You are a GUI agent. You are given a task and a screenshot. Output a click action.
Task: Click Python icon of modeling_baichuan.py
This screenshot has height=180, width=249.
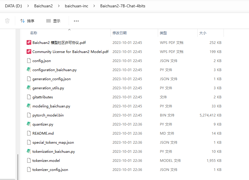click(29, 106)
